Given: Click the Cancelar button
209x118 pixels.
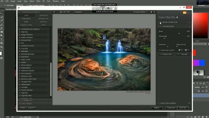Looking at the screenshot, I should point(171,108).
